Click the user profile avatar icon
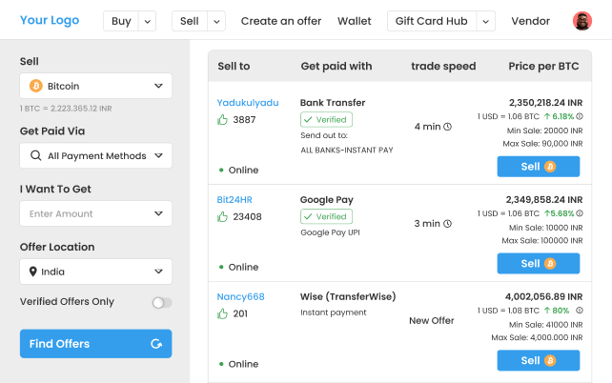The height and width of the screenshot is (383, 612). tap(581, 21)
